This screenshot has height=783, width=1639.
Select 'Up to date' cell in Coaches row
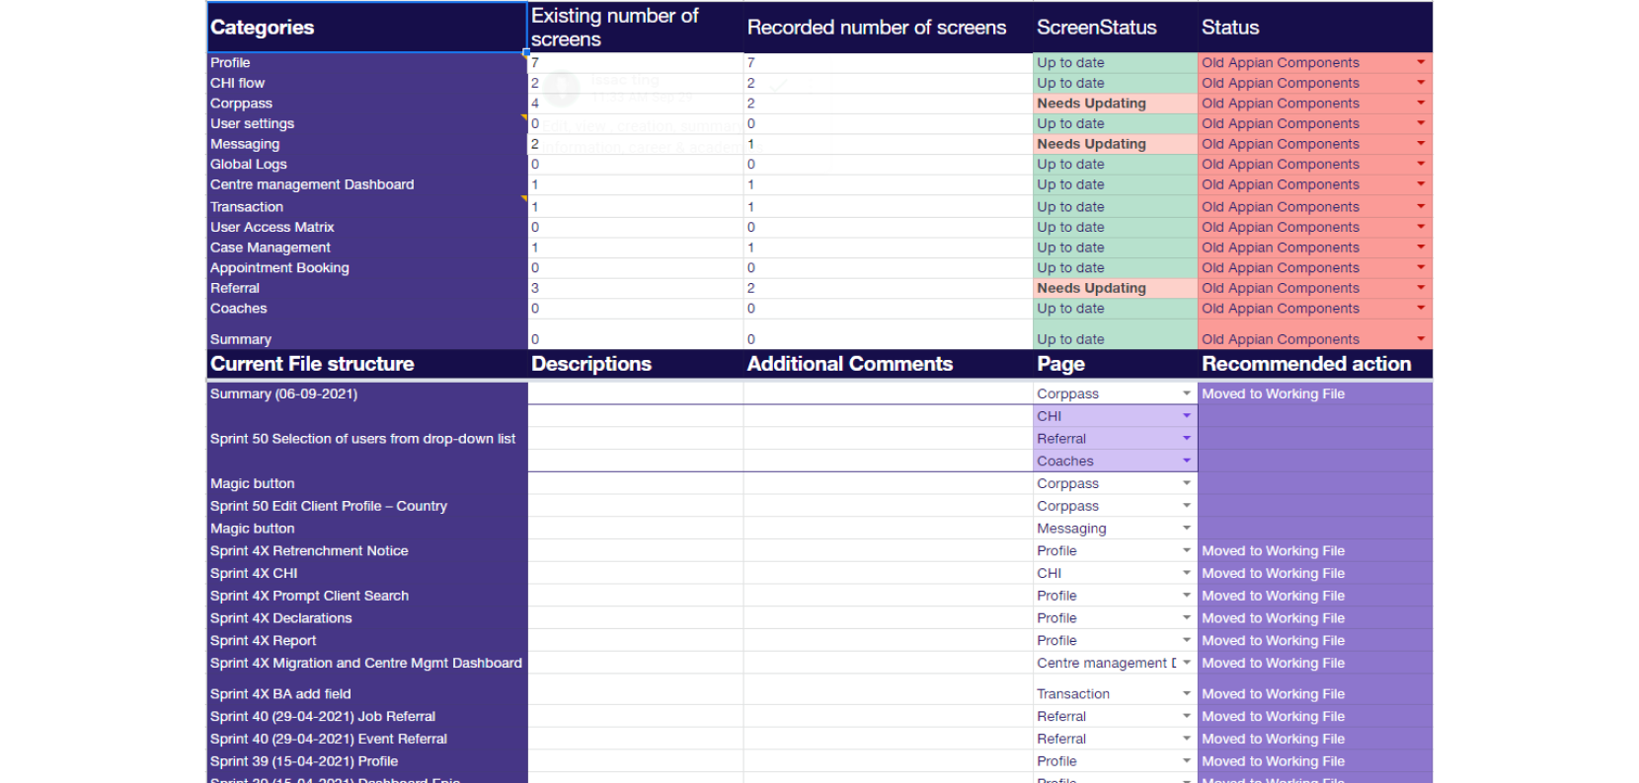coord(1116,308)
